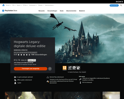
Task: Open the Deals store tab
Action: click(x=62, y=11)
